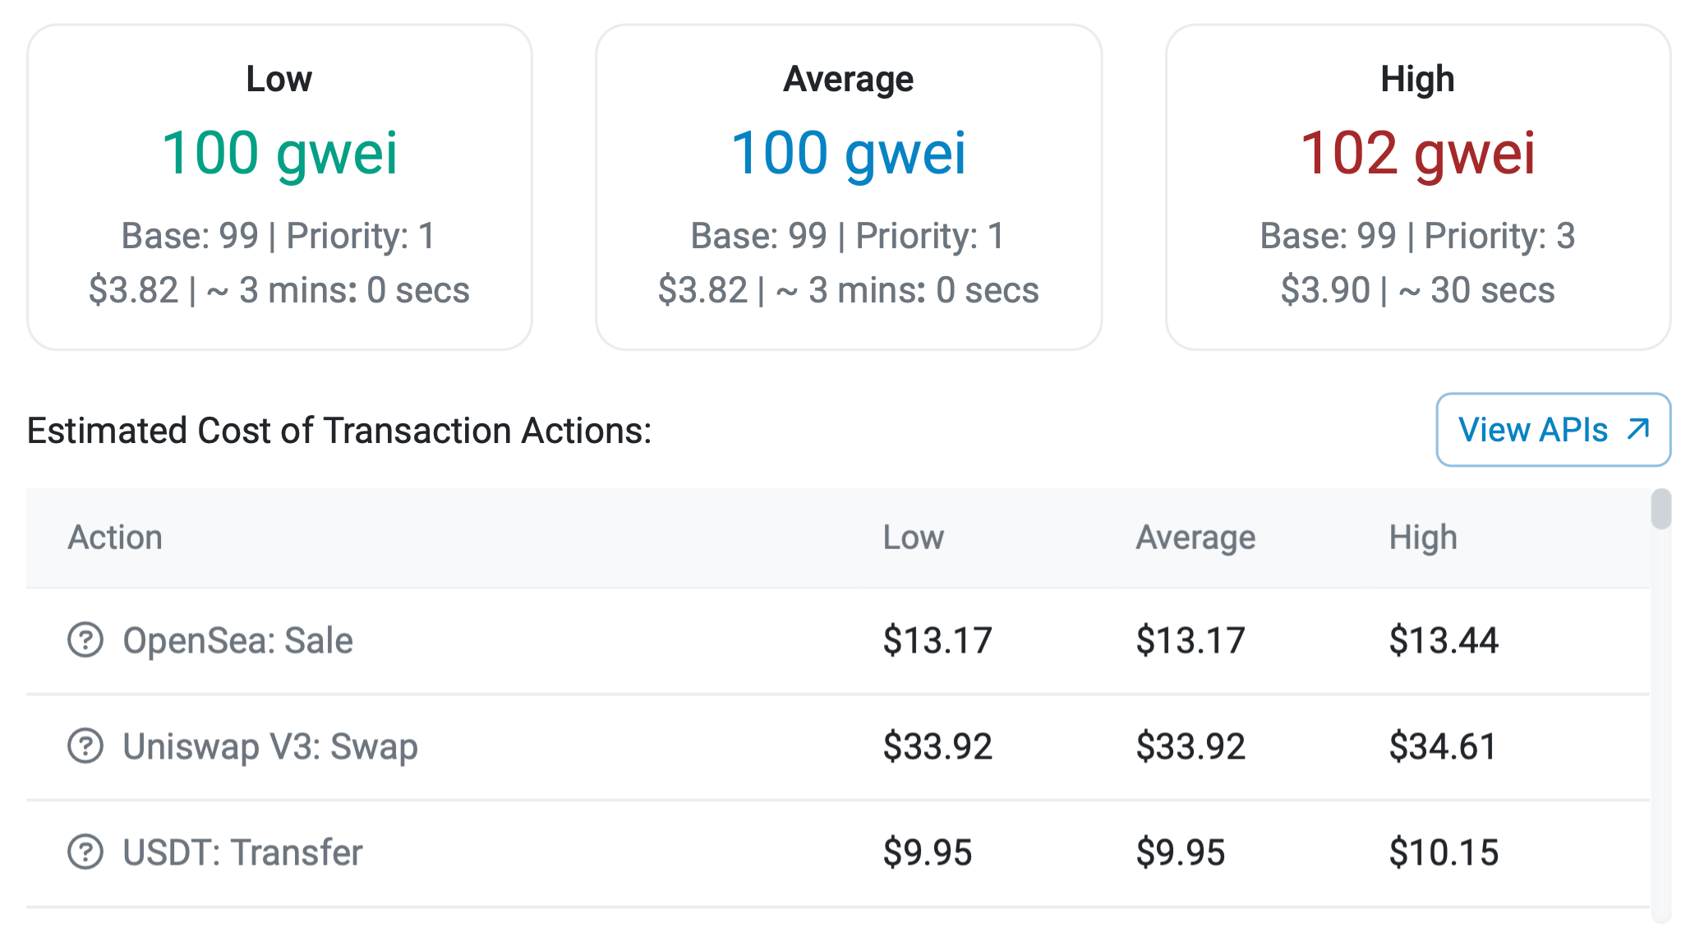Click the Estimated Cost of Transaction Actions heading

pos(339,431)
